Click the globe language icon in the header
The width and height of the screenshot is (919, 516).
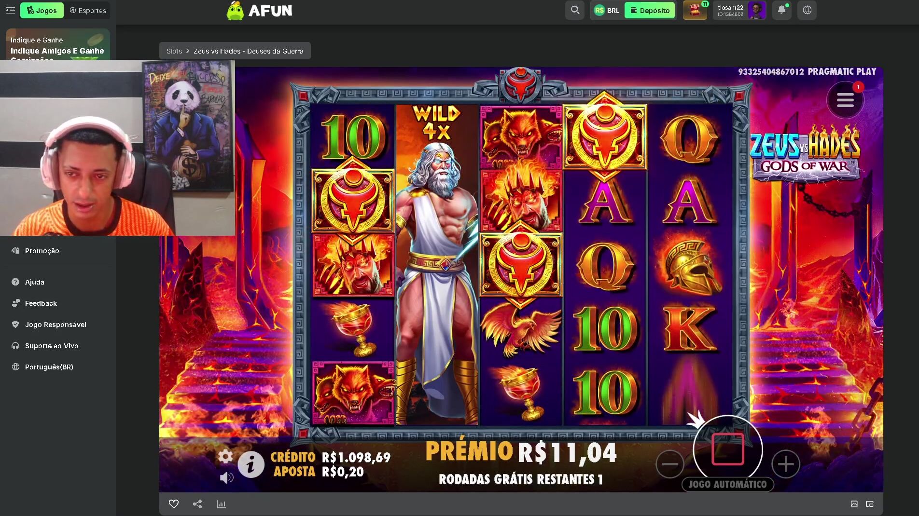pyautogui.click(x=807, y=10)
